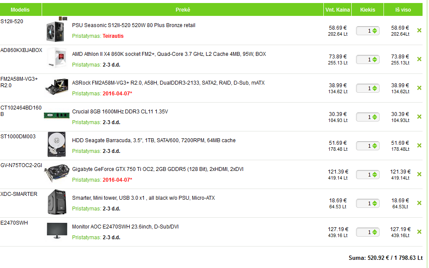Open Smarter Mini tower product link
Viewport: 429px width, 268px height.
coord(143,198)
